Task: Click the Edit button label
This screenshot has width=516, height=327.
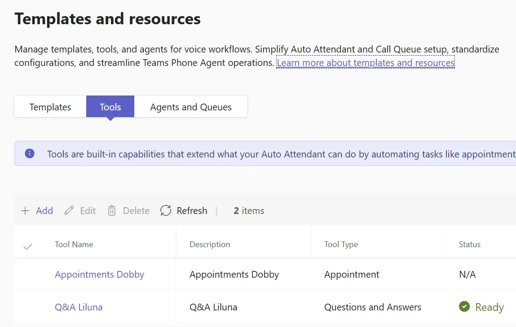Action: click(88, 211)
